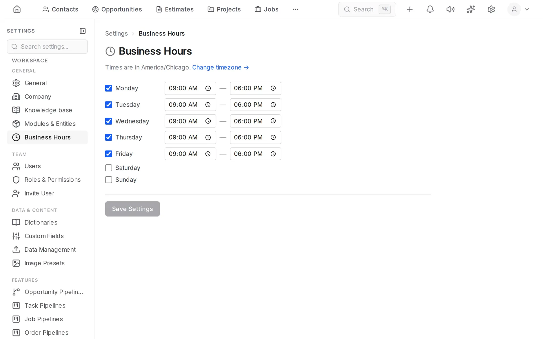Open Knowledge base in sidebar

pyautogui.click(x=47, y=110)
